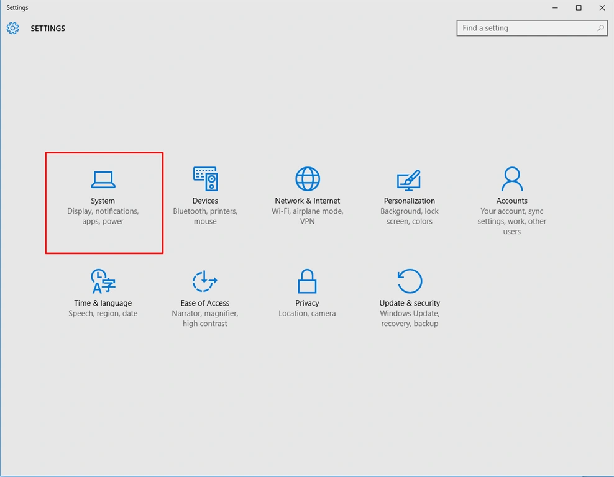Close the Settings window
Viewport: 614px width, 477px height.
click(602, 8)
